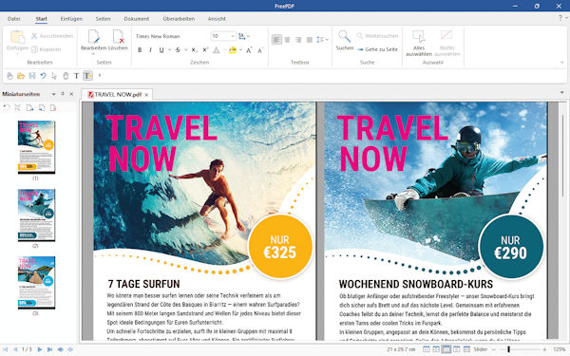
Task: Click the zoom slider handle
Action: tap(508, 349)
